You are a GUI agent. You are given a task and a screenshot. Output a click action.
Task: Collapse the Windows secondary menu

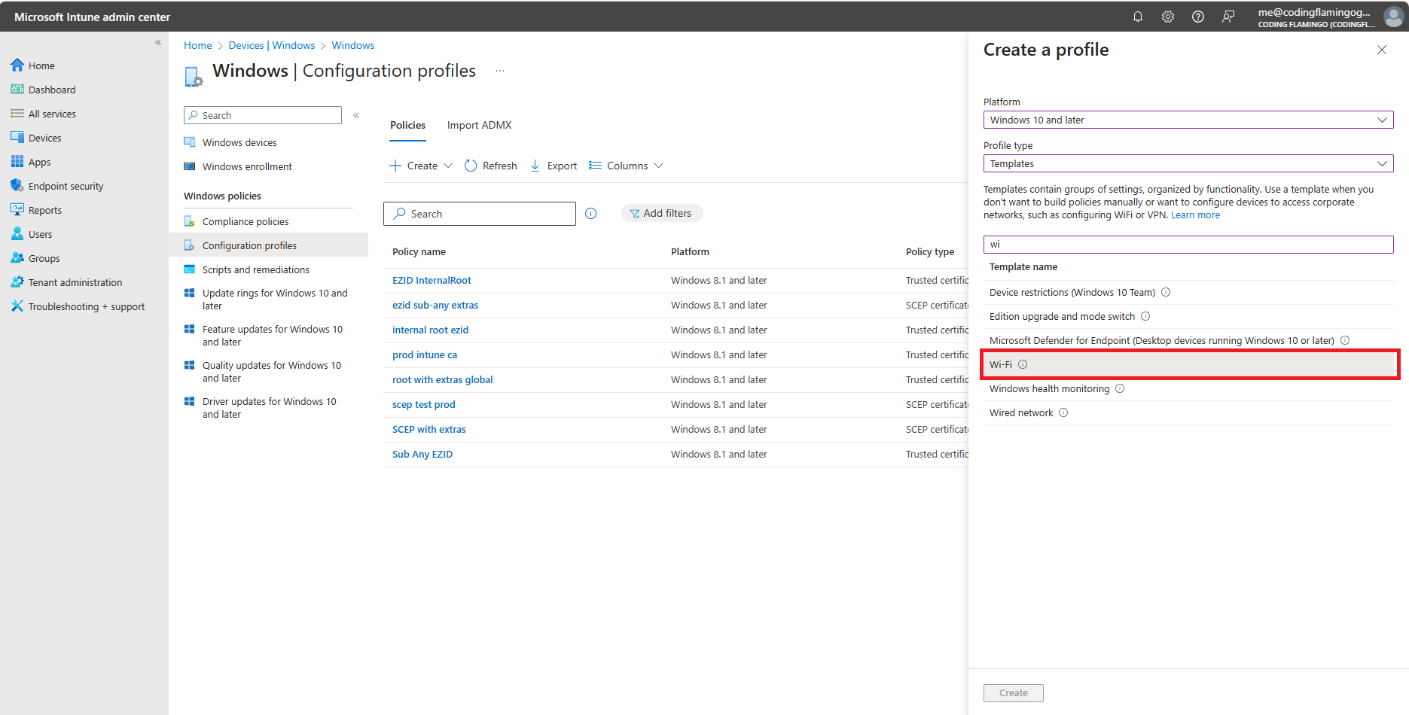pos(356,115)
